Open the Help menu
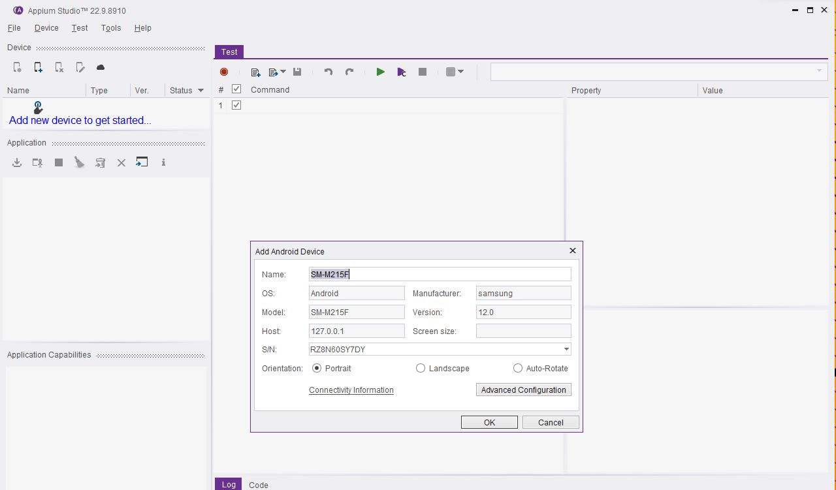Screen dimensions: 836x490 pyautogui.click(x=143, y=28)
